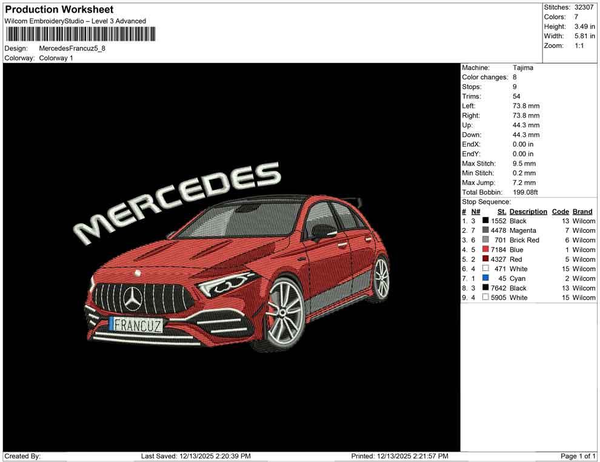Select the Red thread swatch in row 5
The image size is (600, 462).
click(x=484, y=259)
